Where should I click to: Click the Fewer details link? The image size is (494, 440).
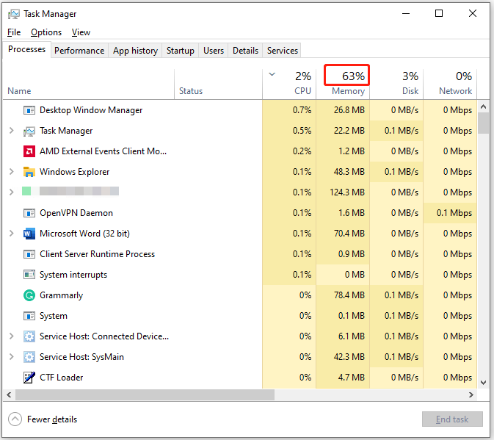(x=52, y=419)
